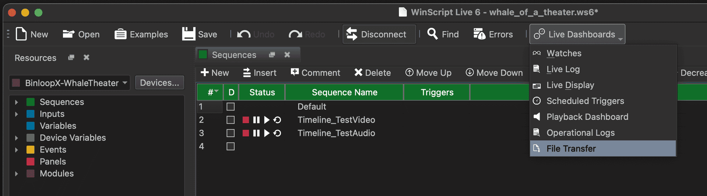Expand the Device Variables tree node
Viewport: 707px width, 196px height.
click(17, 138)
